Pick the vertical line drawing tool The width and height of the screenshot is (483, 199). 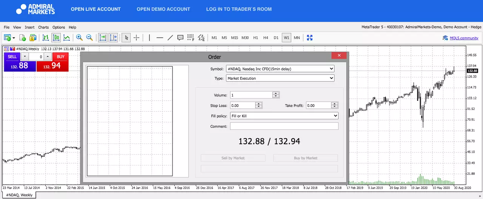point(149,38)
